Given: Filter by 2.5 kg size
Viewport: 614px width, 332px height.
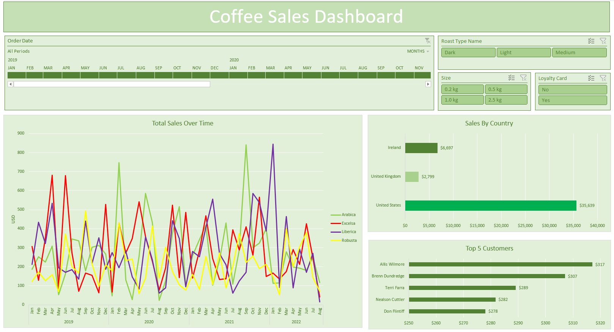Looking at the screenshot, I should click(x=506, y=100).
